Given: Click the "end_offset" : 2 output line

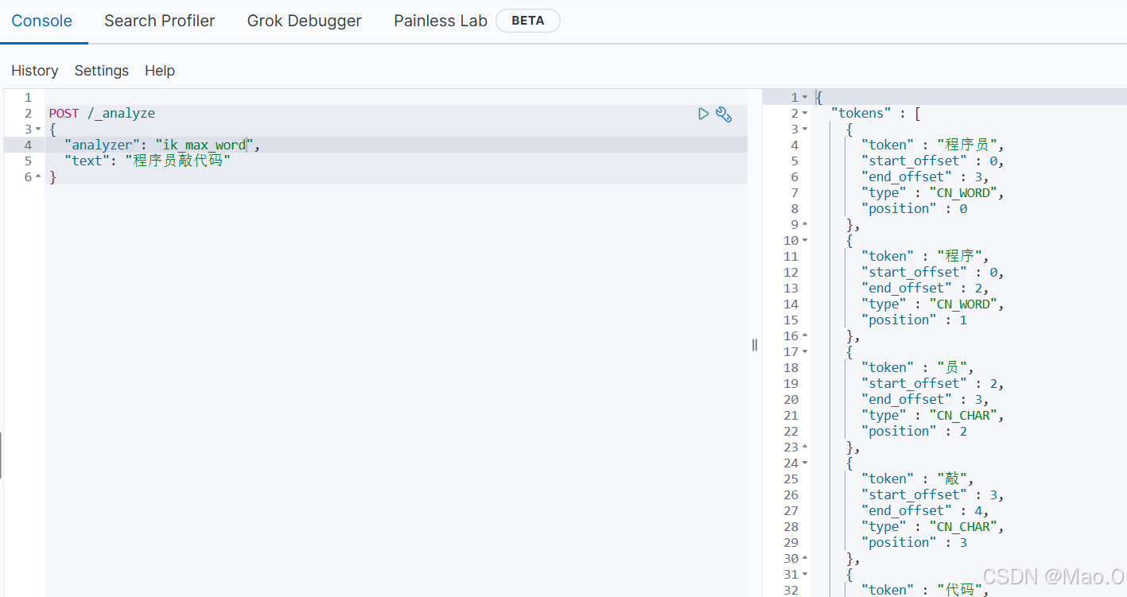Looking at the screenshot, I should [x=925, y=288].
